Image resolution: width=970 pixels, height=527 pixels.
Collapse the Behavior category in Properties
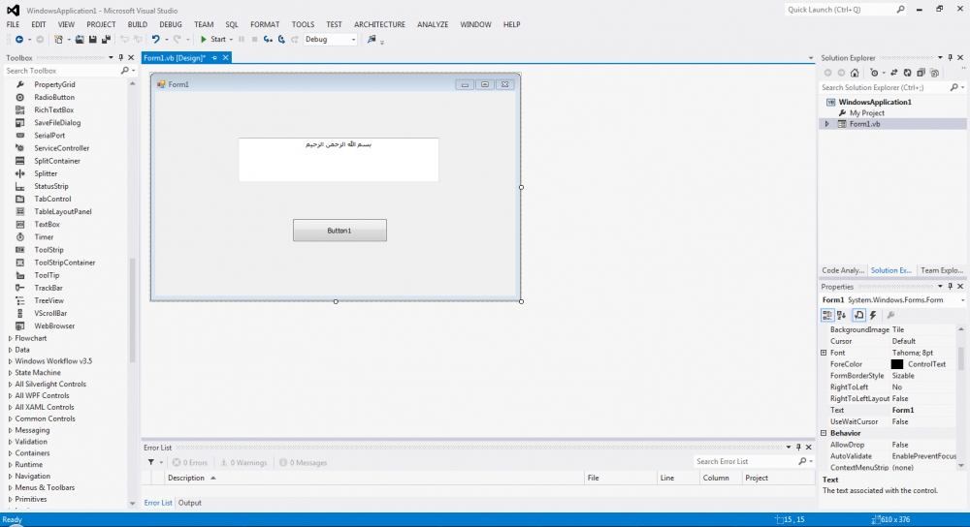click(x=824, y=433)
